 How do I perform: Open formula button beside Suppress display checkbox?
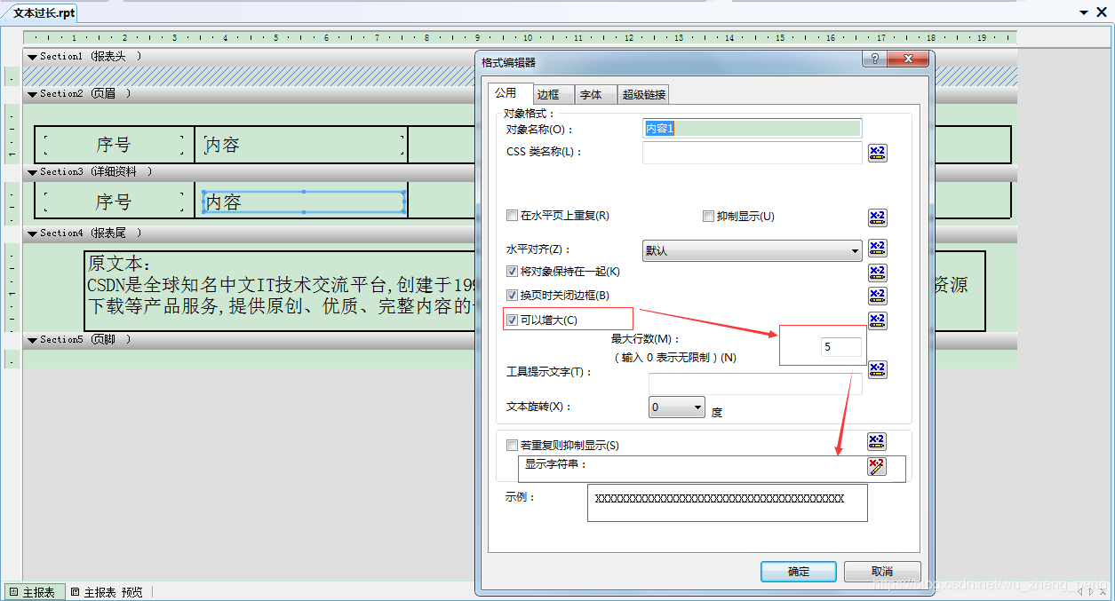click(877, 217)
